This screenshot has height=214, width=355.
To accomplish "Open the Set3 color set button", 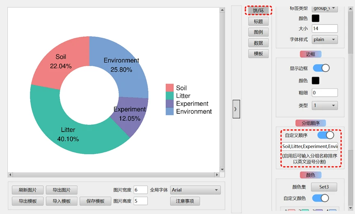I will point(324,187).
